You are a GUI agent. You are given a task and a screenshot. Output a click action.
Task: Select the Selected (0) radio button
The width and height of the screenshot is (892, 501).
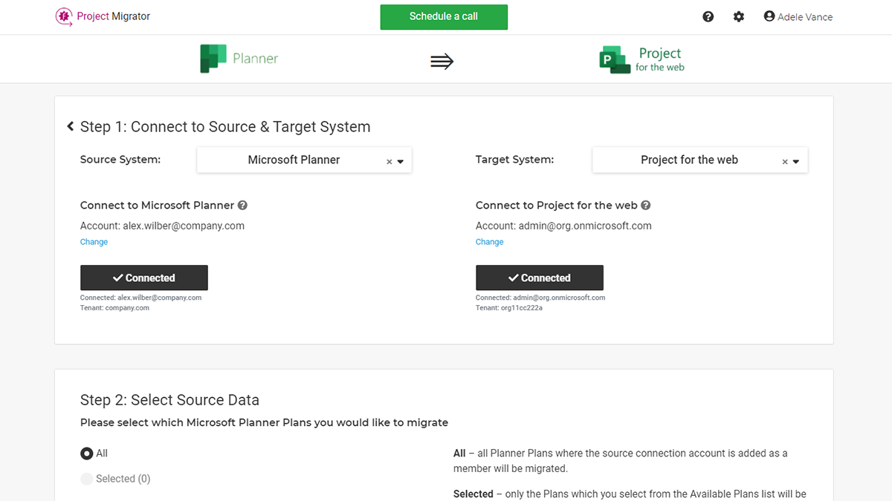click(86, 479)
